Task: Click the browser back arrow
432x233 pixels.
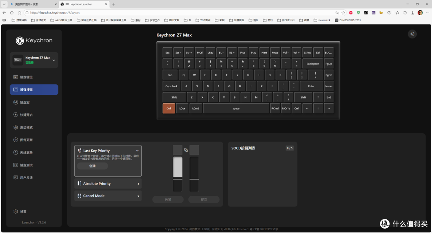Action: pos(4,13)
